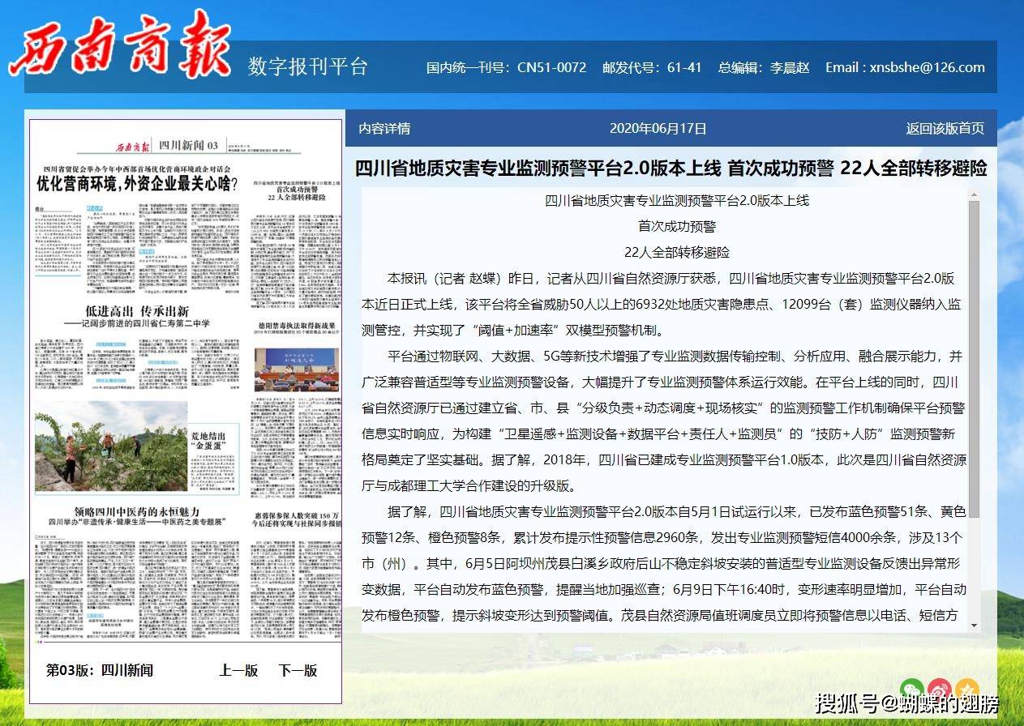This screenshot has height=726, width=1024.
Task: Open 领略四川中医药的永恒魅力 article
Action: tap(136, 511)
